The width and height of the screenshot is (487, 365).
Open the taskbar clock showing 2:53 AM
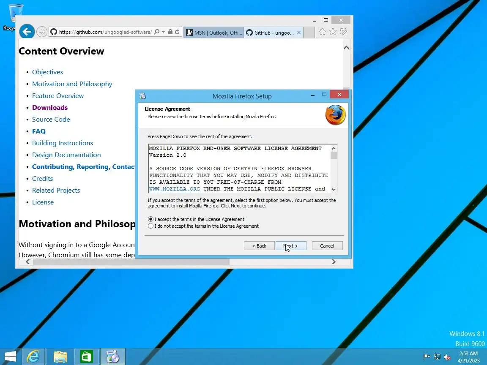(x=468, y=357)
